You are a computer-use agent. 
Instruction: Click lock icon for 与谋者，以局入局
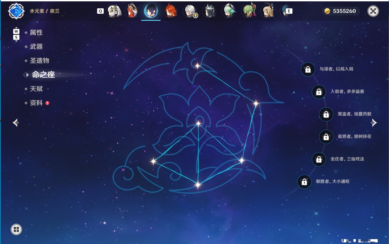(308, 70)
